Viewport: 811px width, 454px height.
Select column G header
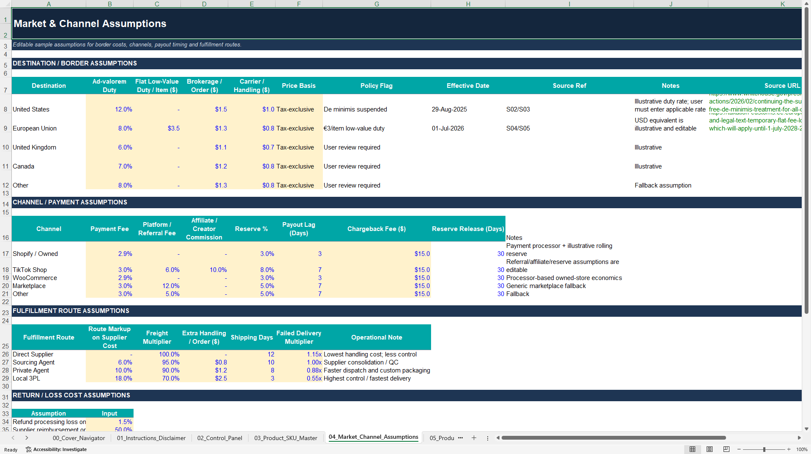[x=377, y=4]
